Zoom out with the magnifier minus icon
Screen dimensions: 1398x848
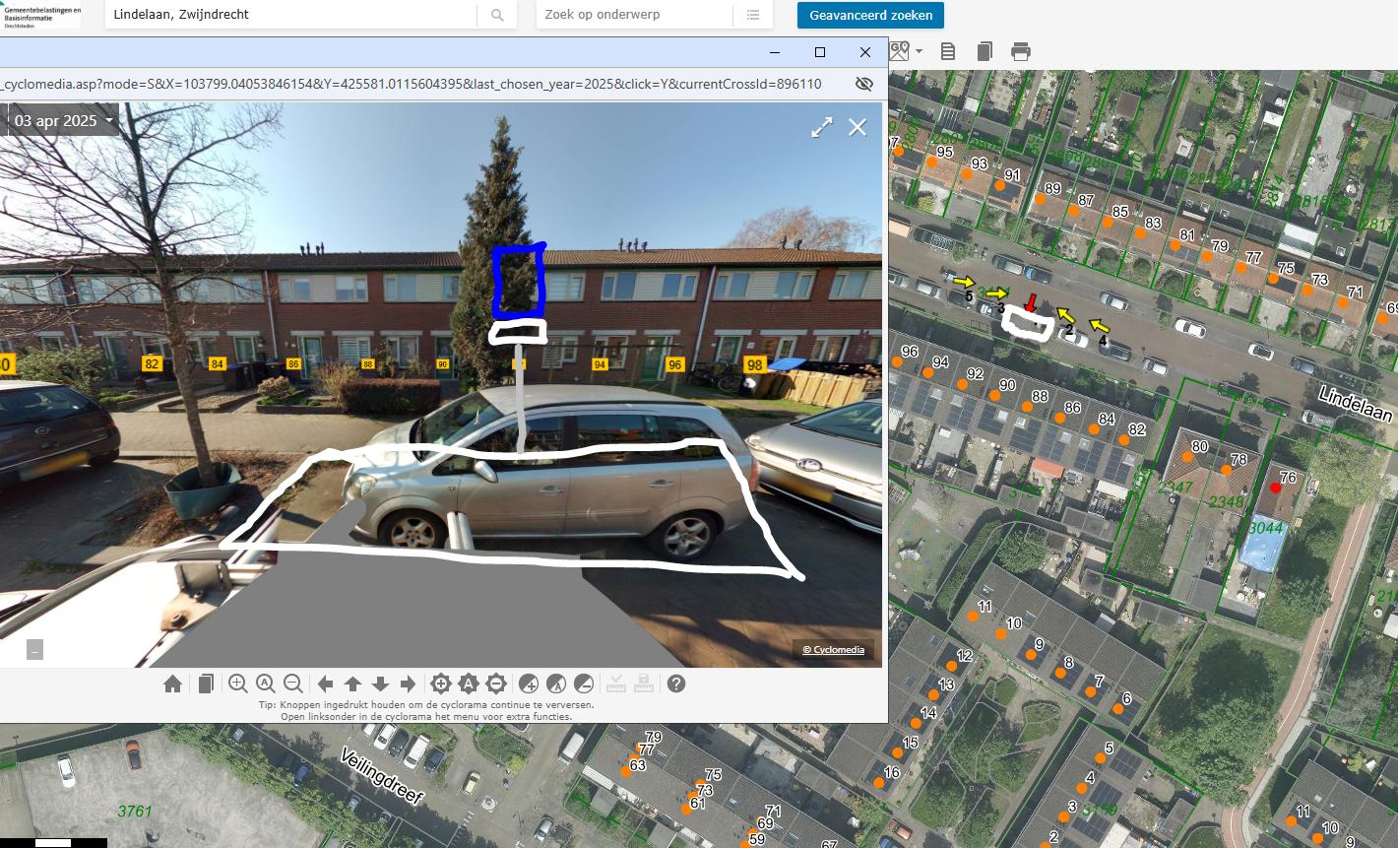point(292,684)
